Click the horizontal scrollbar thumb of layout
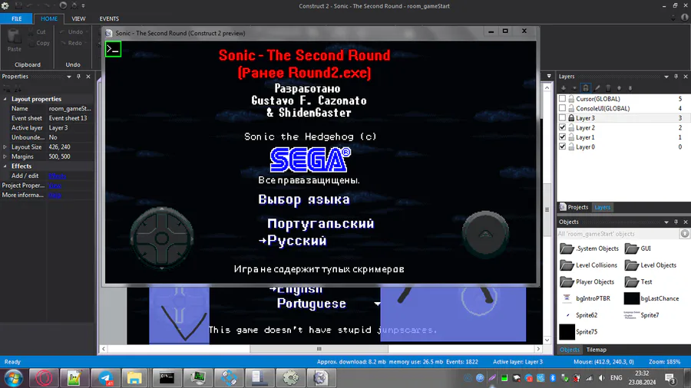 pos(319,349)
